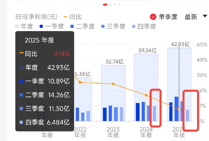Click the 同比 point on the 2022 line

(x=80, y=82)
